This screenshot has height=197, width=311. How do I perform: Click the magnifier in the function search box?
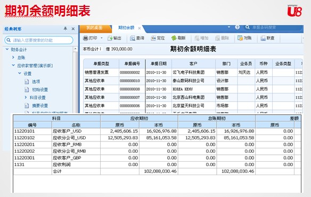(9, 40)
